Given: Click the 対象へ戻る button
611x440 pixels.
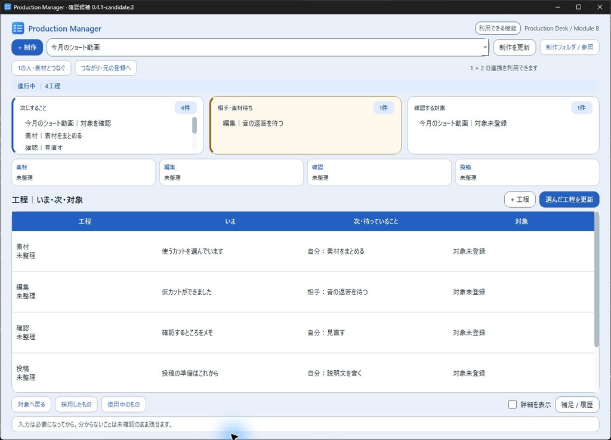Looking at the screenshot, I should 31,405.
